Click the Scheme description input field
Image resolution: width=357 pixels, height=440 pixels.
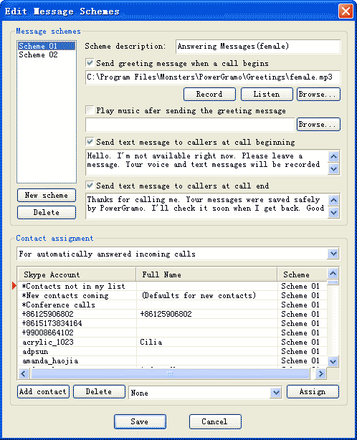pyautogui.click(x=258, y=47)
